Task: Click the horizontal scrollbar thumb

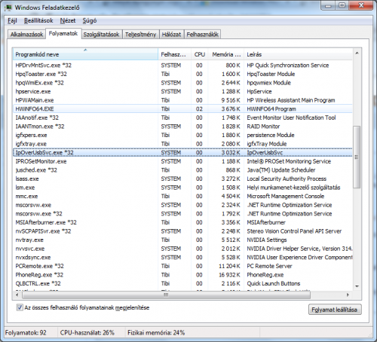Action: point(166,295)
